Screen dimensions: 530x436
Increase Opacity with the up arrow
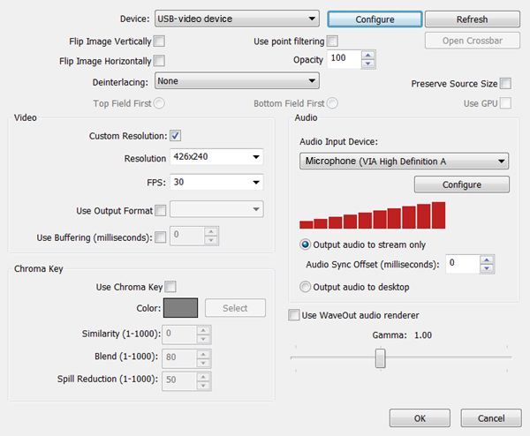(x=368, y=55)
